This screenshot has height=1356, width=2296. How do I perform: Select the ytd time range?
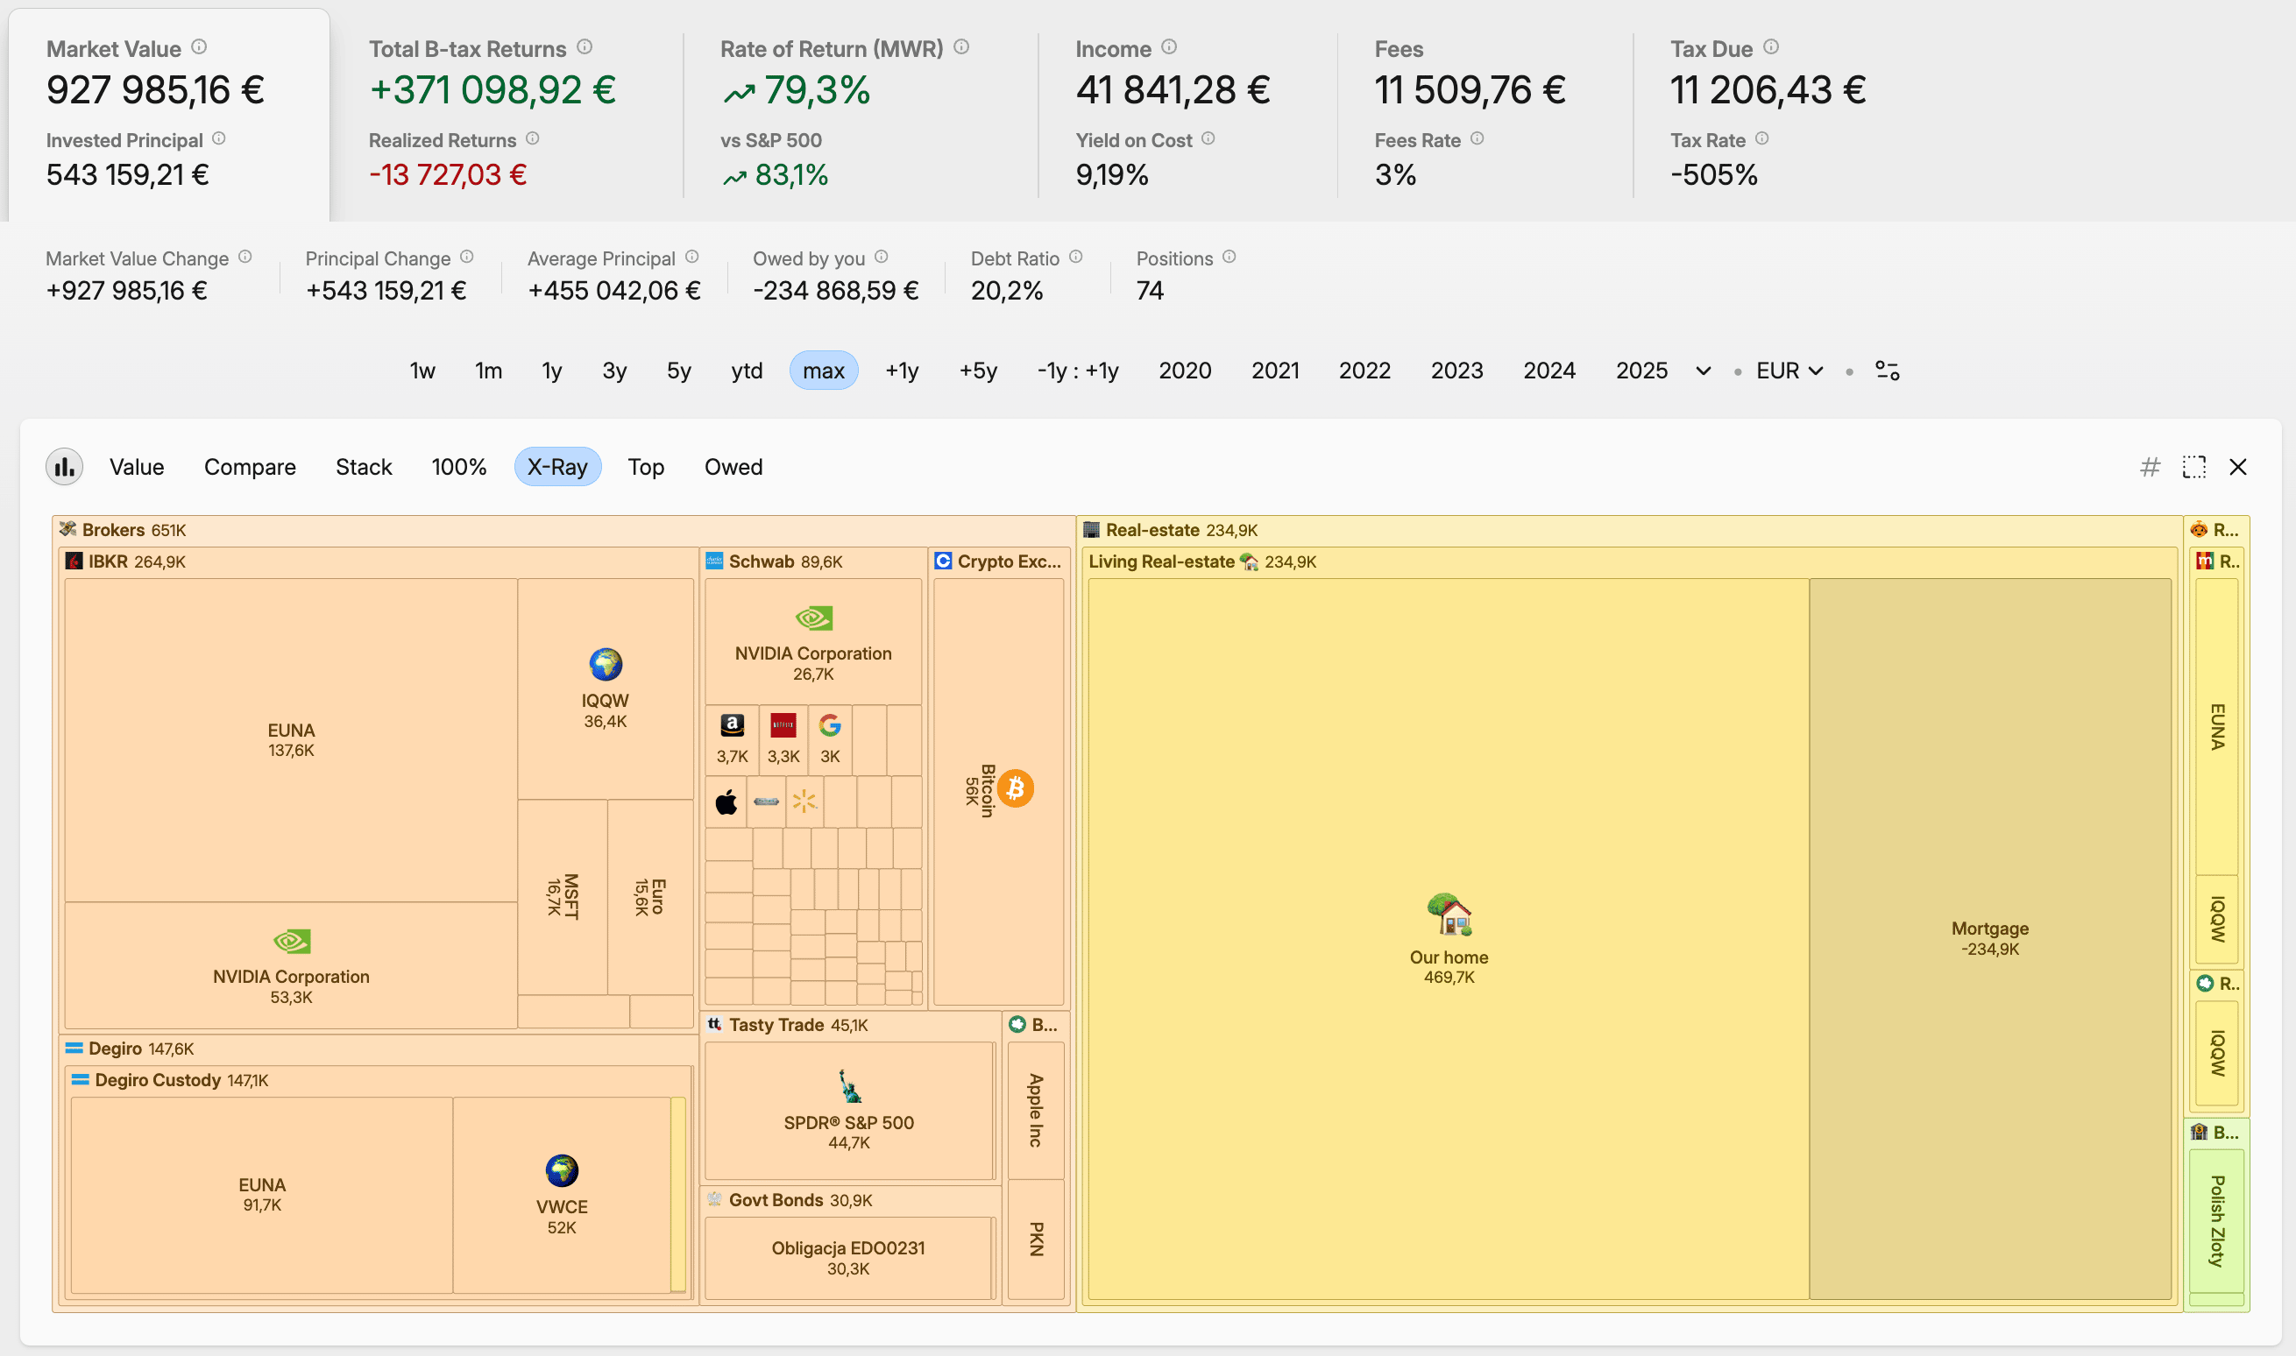(x=747, y=370)
